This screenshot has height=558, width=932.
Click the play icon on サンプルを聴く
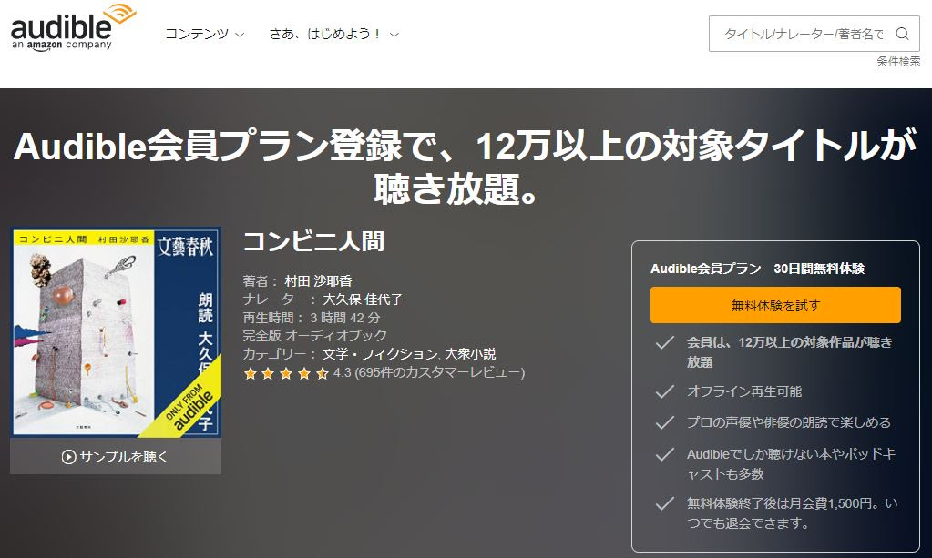(x=68, y=456)
